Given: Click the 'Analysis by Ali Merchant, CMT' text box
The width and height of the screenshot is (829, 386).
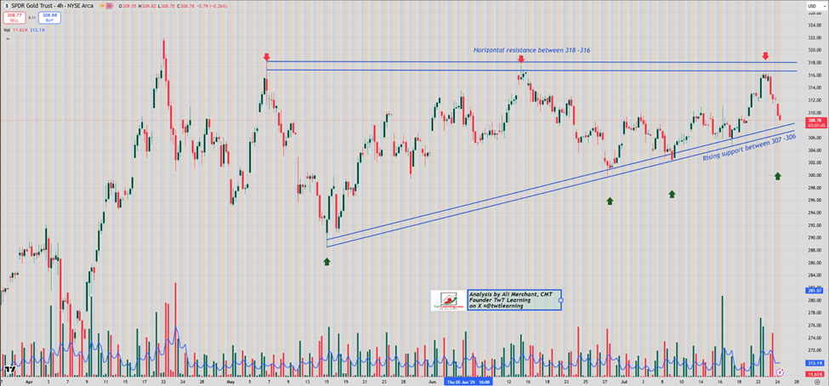Looking at the screenshot, I should pyautogui.click(x=513, y=299).
